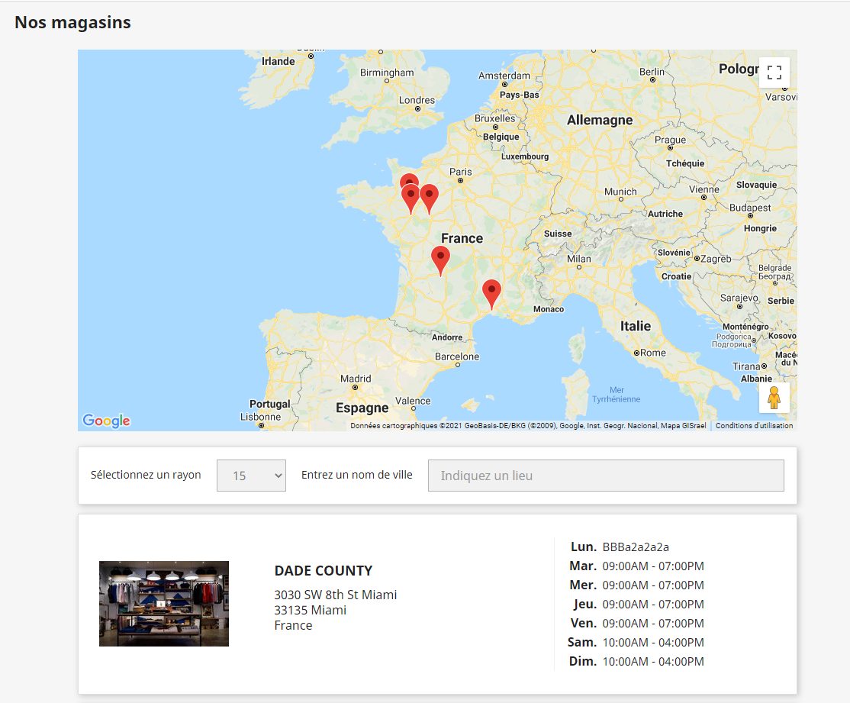This screenshot has height=703, width=850.
Task: Click the 'Nos magasins' page heading
Action: point(72,22)
